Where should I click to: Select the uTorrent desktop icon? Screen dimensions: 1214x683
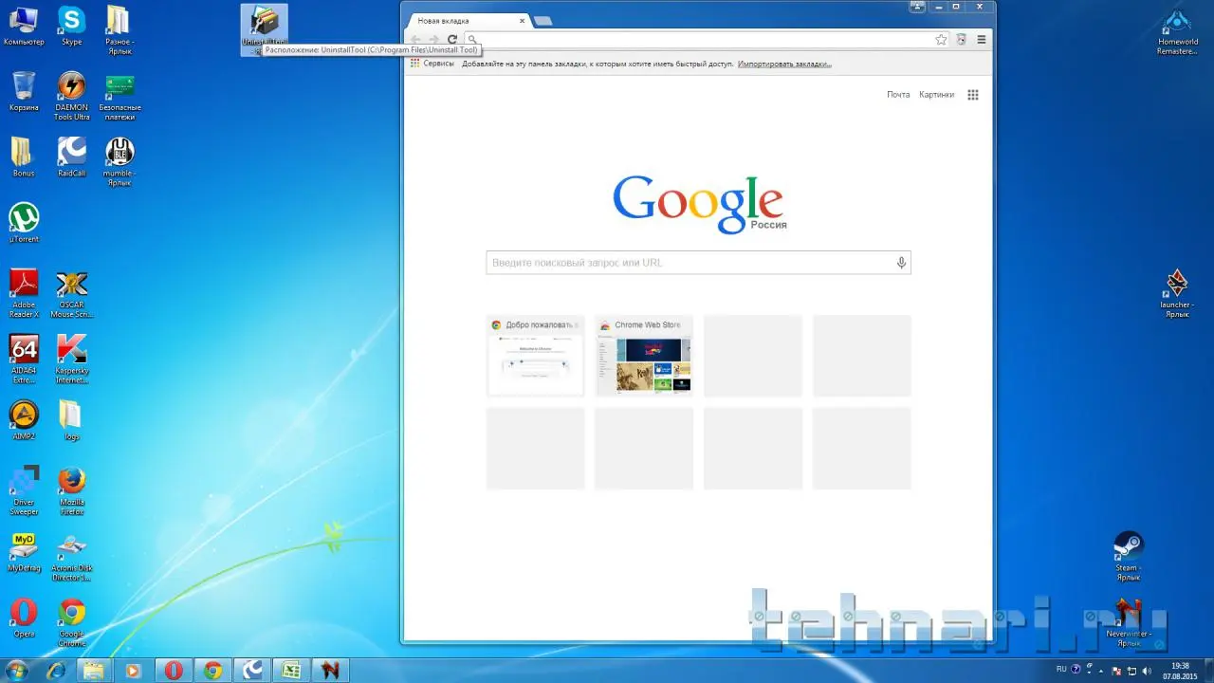click(x=24, y=223)
